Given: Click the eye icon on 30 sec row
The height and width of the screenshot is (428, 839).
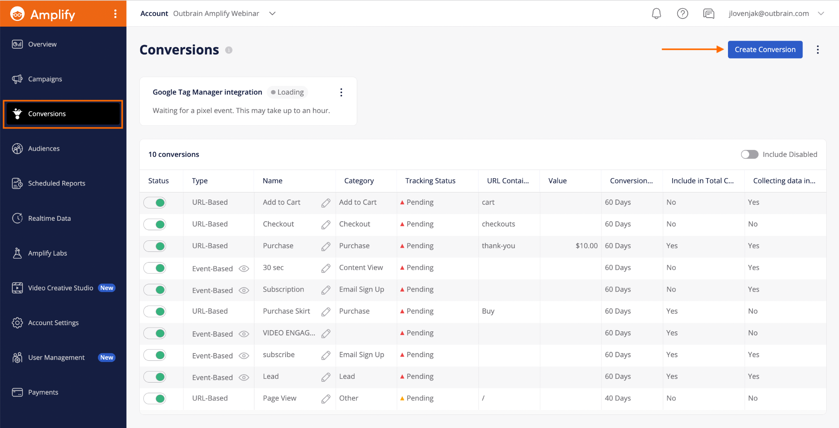Looking at the screenshot, I should point(244,269).
